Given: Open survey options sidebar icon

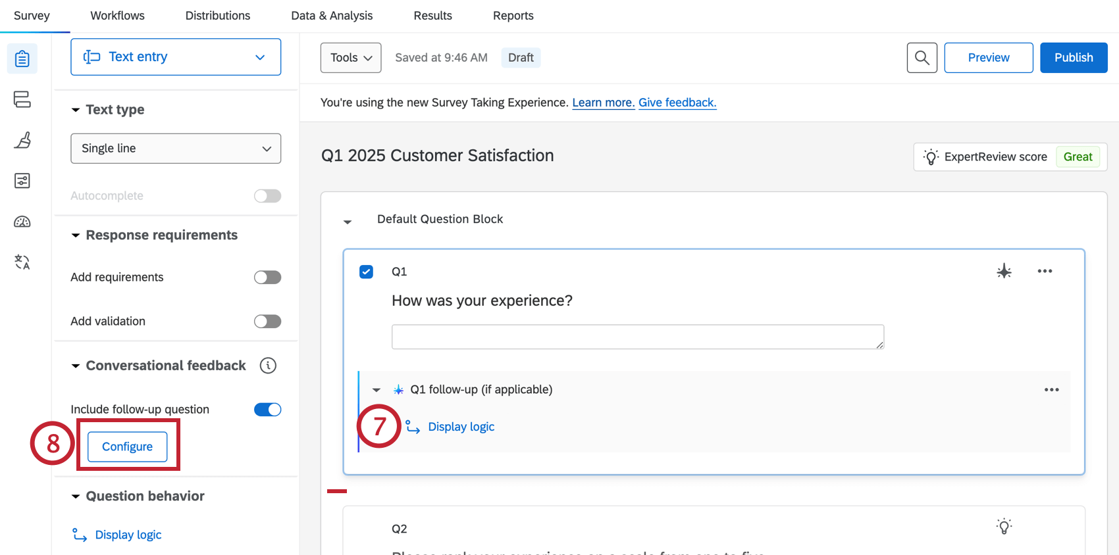Looking at the screenshot, I should tap(22, 181).
